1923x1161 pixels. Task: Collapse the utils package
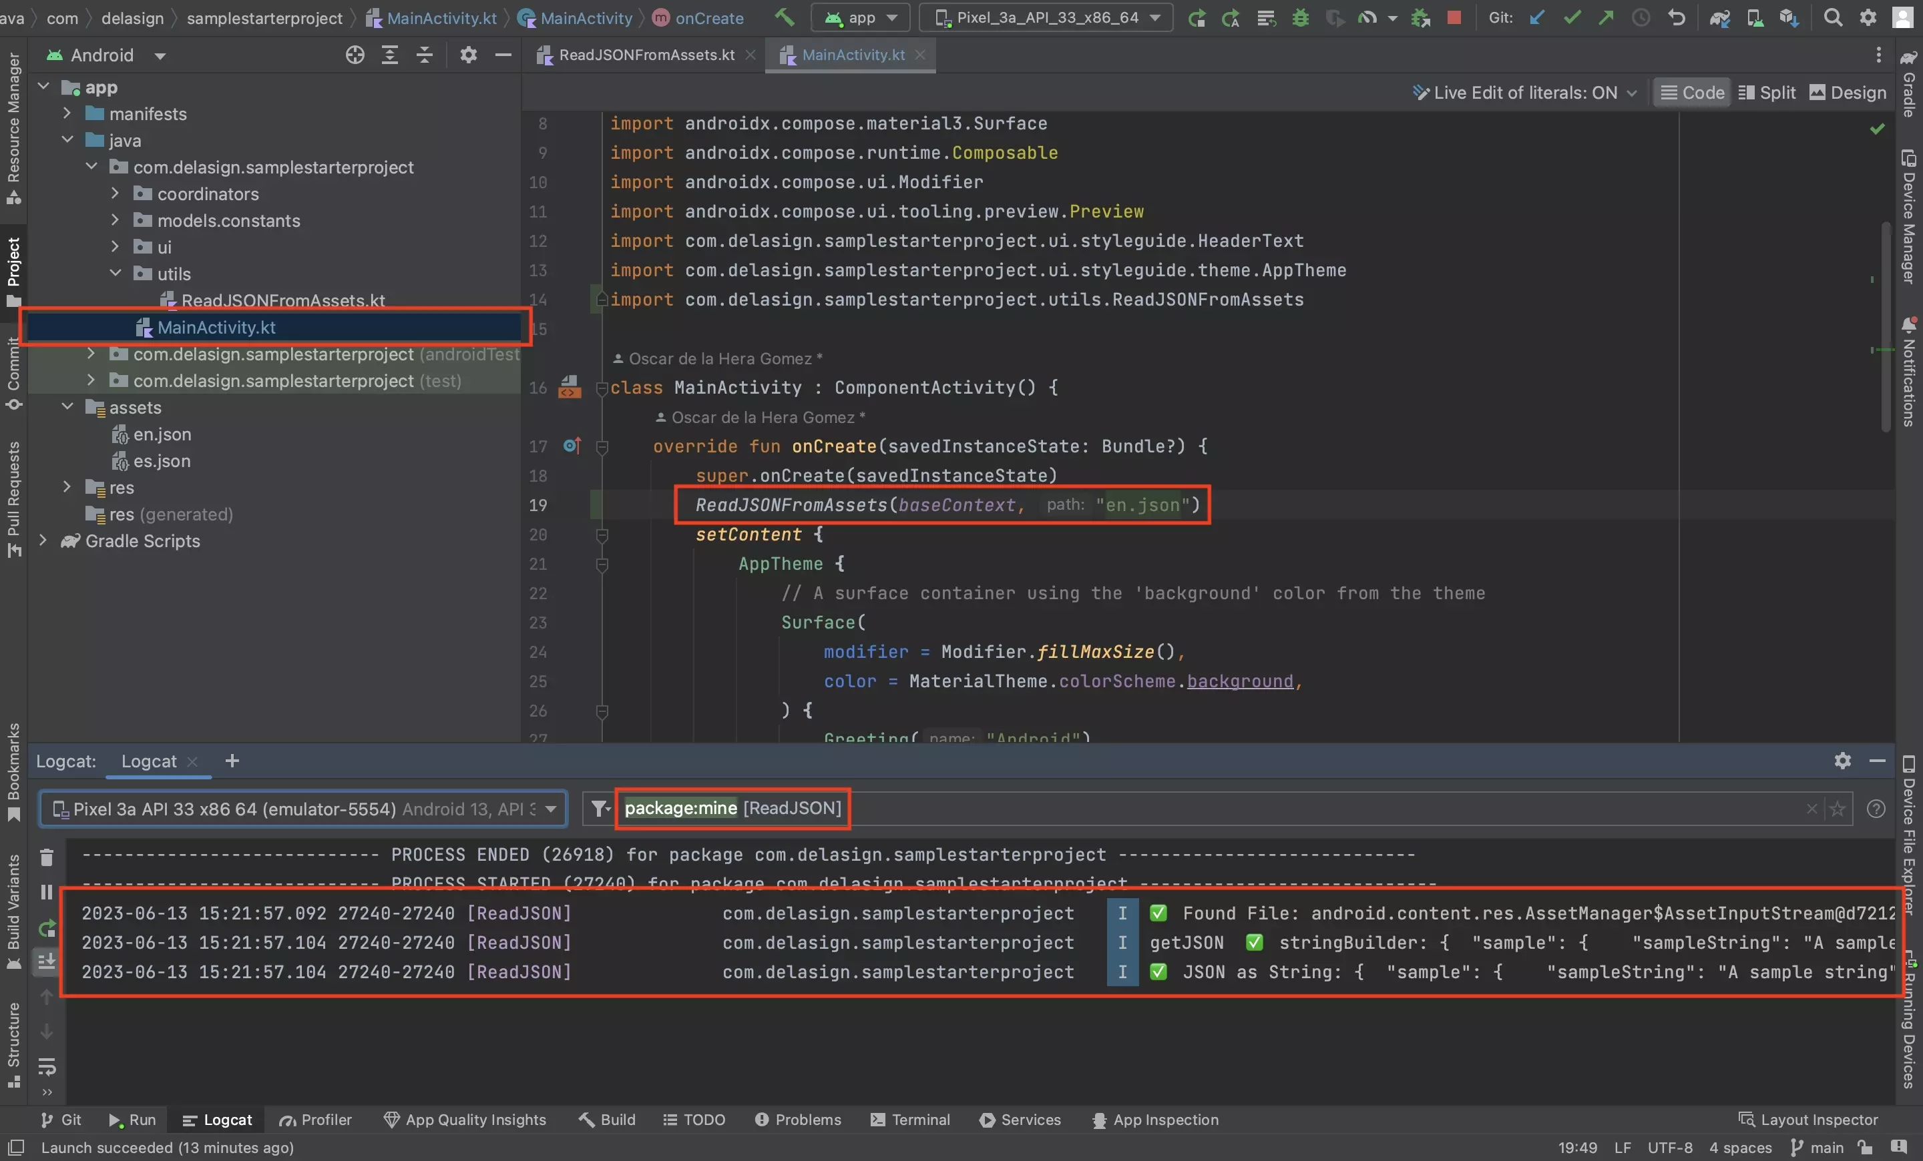(116, 274)
